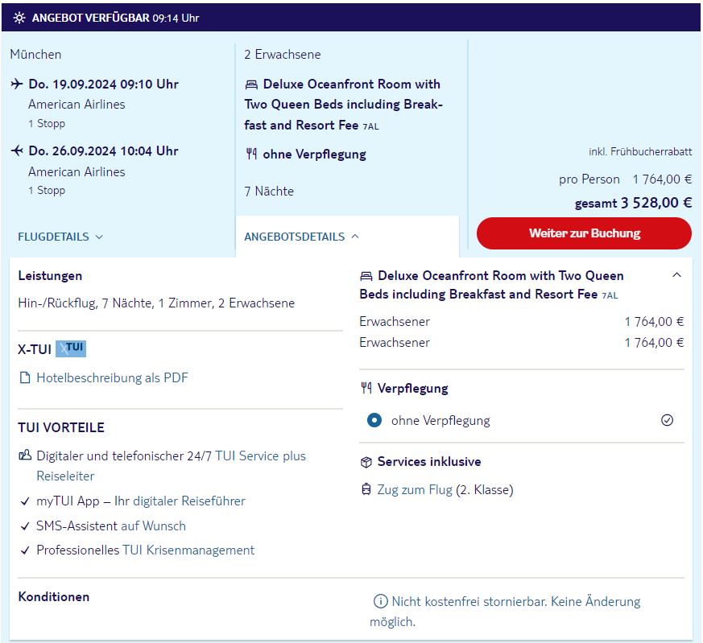This screenshot has height=643, width=703.
Task: Click the inkl. Frühbucherrabatt note
Action: click(640, 152)
